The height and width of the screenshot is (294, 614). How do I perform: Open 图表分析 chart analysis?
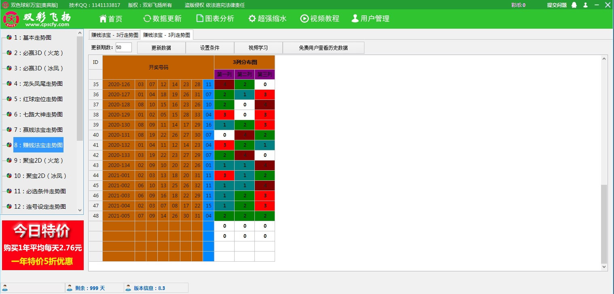click(x=215, y=18)
